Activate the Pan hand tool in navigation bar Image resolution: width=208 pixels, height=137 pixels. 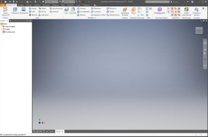tap(205, 49)
